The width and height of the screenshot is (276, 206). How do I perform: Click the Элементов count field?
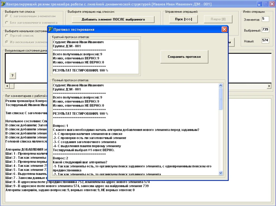pyautogui.click(x=265, y=19)
